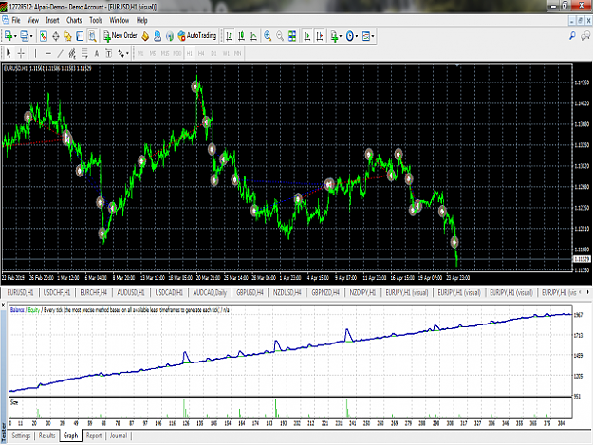593x445 pixels.
Task: Switch to the EURCHF,H4 chart tab
Action: (x=94, y=292)
